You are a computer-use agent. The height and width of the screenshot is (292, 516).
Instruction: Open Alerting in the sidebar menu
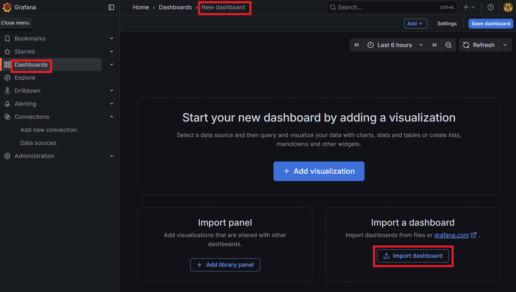click(25, 104)
